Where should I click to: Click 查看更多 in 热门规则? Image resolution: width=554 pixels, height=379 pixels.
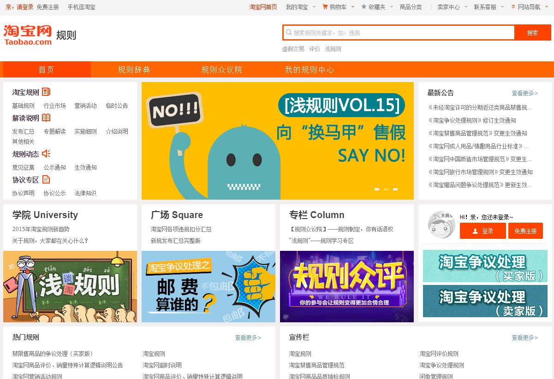(248, 338)
